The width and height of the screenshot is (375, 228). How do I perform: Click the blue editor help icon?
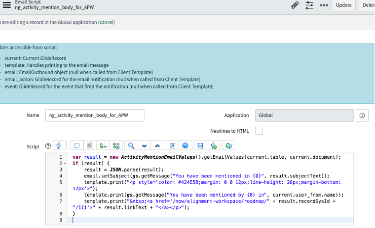point(186,145)
